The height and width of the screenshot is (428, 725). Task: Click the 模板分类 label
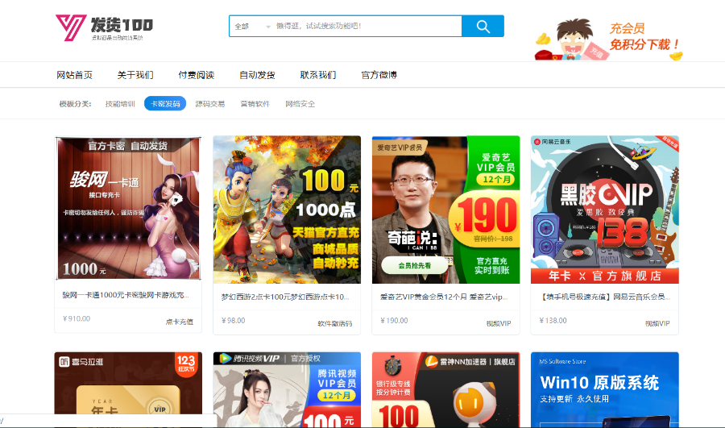75,104
